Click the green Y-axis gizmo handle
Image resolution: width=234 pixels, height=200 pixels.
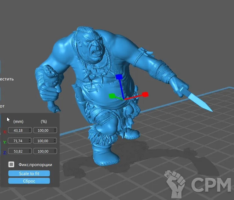coord(112,96)
